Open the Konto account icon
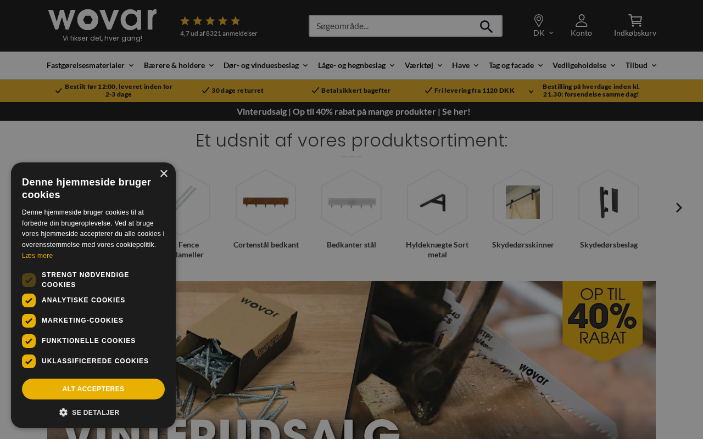 pyautogui.click(x=581, y=21)
